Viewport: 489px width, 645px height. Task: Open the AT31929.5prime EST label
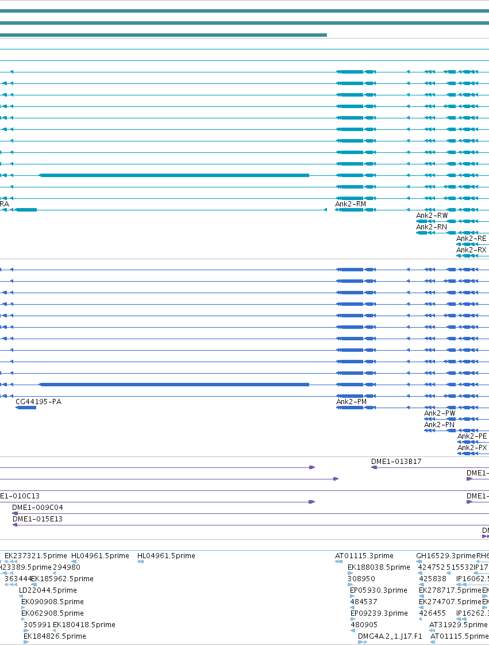[x=458, y=625]
